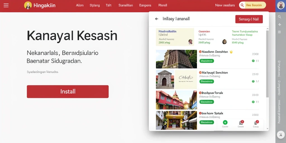This screenshot has height=143, width=286.
Task: Click the popup scrollbar down arrow
Action: pos(267,128)
